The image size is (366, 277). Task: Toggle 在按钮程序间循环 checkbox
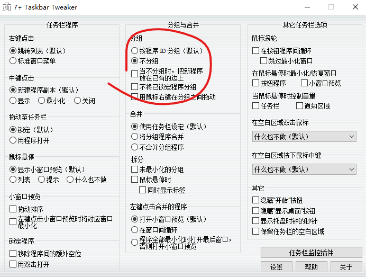[x=256, y=51]
